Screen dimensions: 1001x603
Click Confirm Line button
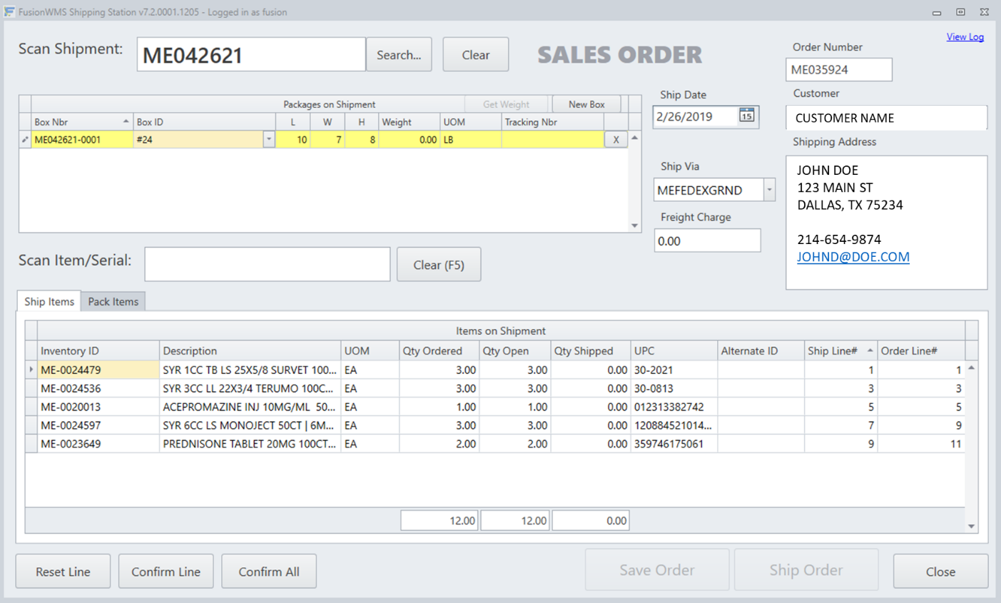tap(166, 572)
